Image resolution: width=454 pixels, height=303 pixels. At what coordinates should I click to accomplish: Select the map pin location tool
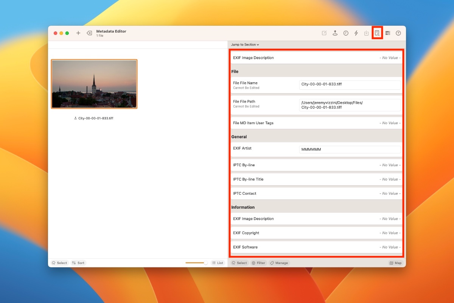335,33
